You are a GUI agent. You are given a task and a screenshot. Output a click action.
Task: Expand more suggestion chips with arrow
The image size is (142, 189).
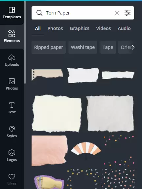click(133, 47)
